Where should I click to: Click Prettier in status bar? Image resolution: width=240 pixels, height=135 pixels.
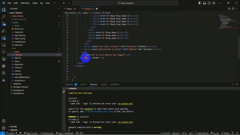(225, 133)
